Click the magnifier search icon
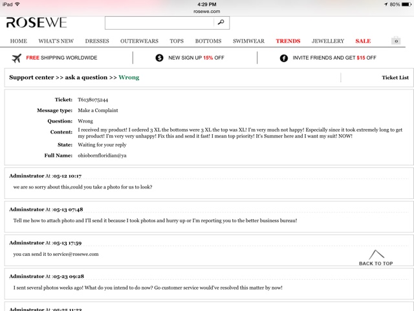Screen dimensions: 414x311 (221, 22)
